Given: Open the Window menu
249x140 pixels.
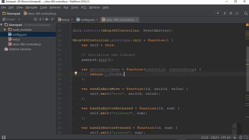Looking at the screenshot, I should pyautogui.click(x=94, y=7).
